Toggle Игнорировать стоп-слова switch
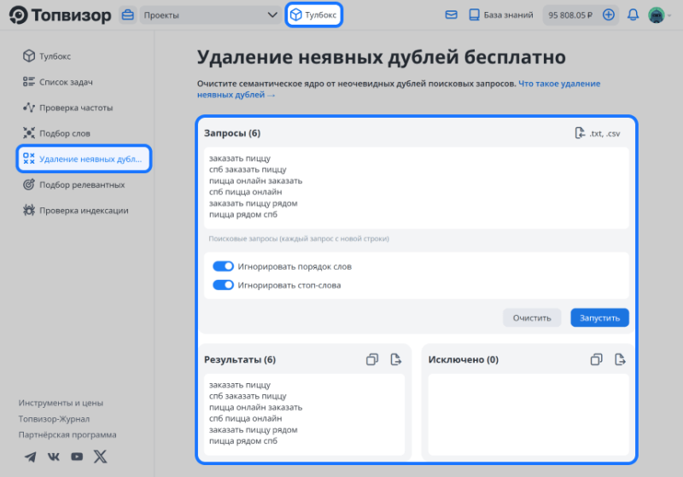 pyautogui.click(x=223, y=285)
